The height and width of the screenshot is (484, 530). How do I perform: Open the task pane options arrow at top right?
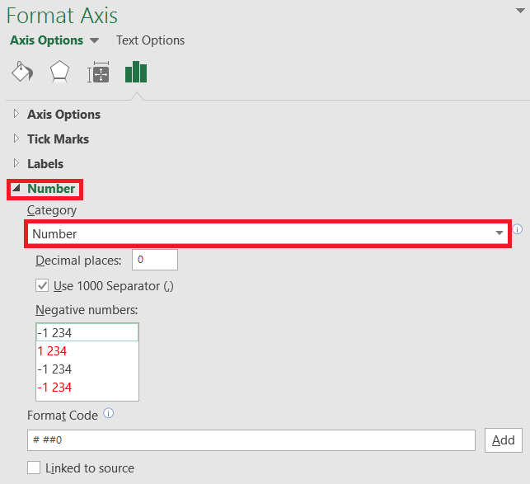click(x=520, y=11)
